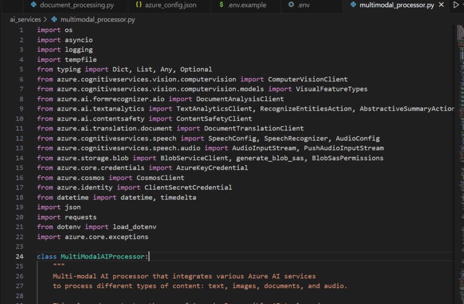Click 'logging' on line 3
The height and width of the screenshot is (304, 464).
coord(79,50)
